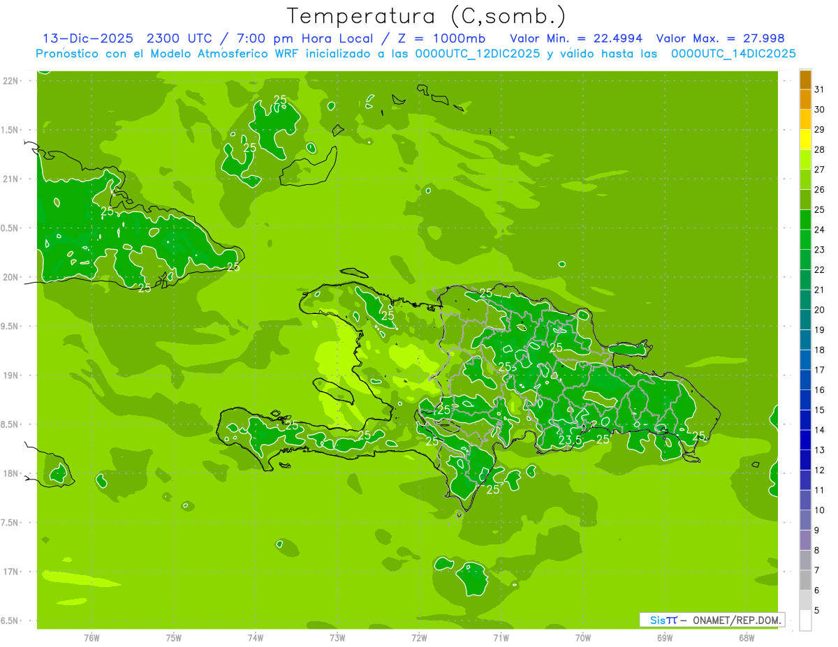This screenshot has width=838, height=647.
Task: Click the "7" colorbar value
Action: [x=817, y=570]
